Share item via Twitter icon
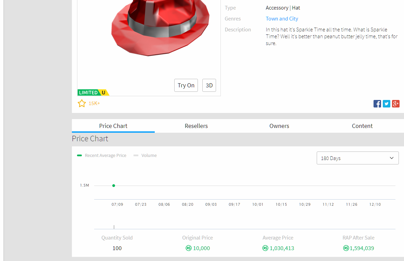 [x=387, y=104]
